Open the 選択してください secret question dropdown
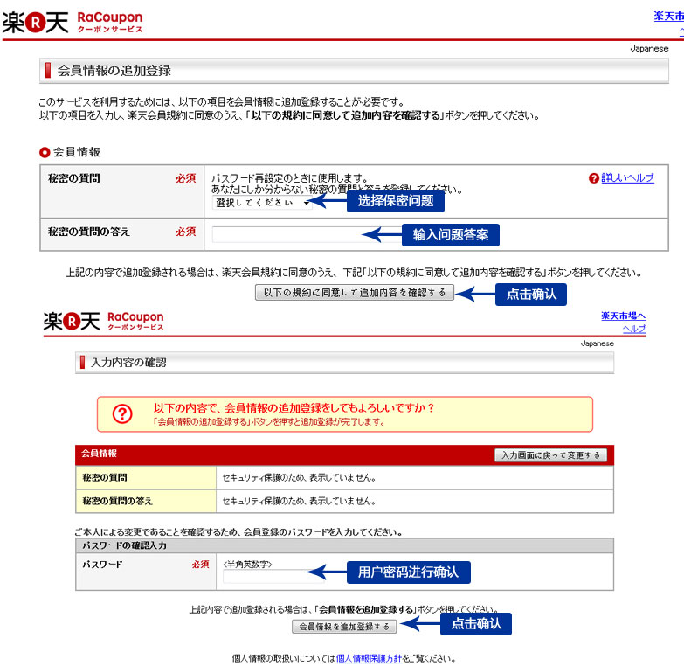 [x=261, y=202]
